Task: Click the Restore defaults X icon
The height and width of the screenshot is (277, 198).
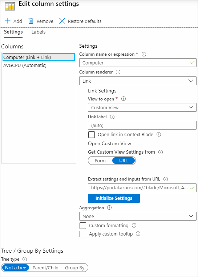Action: [x=62, y=21]
